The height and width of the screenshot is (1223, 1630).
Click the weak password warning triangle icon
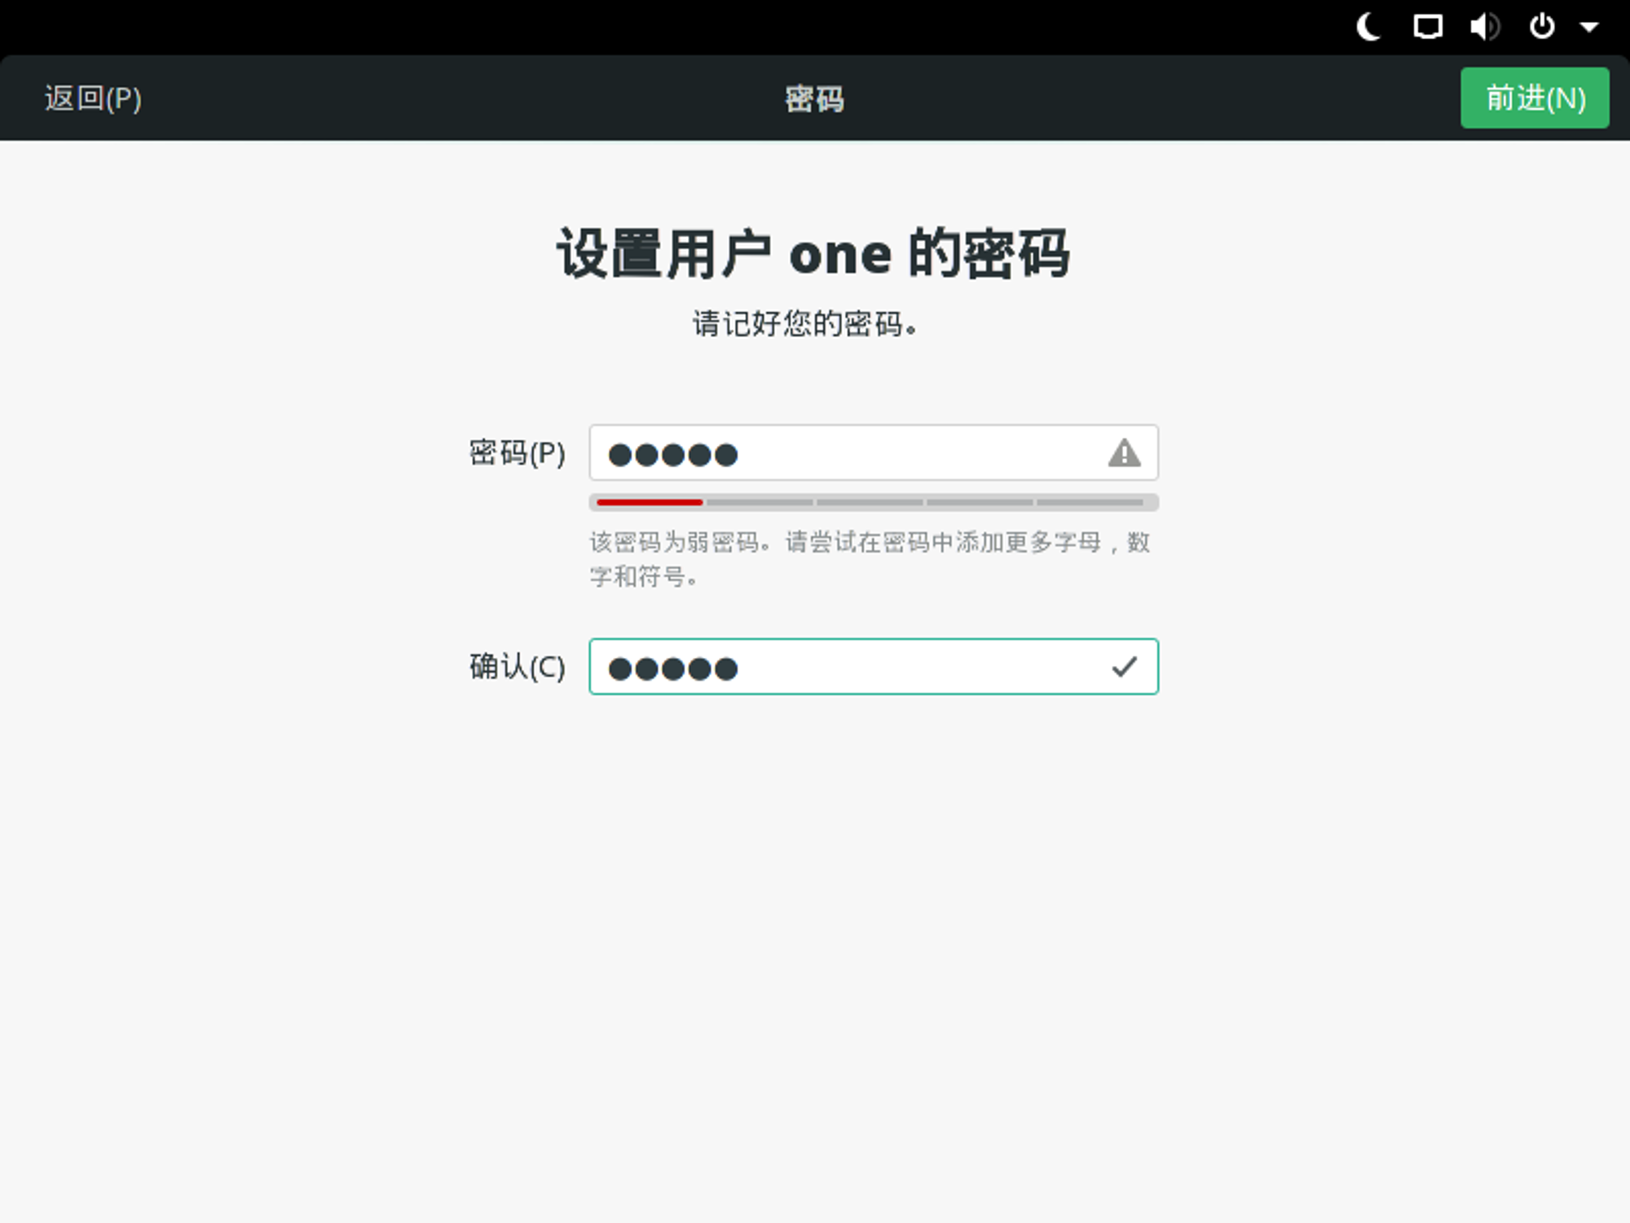tap(1124, 453)
